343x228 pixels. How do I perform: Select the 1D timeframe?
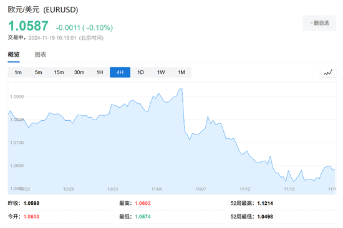point(140,72)
